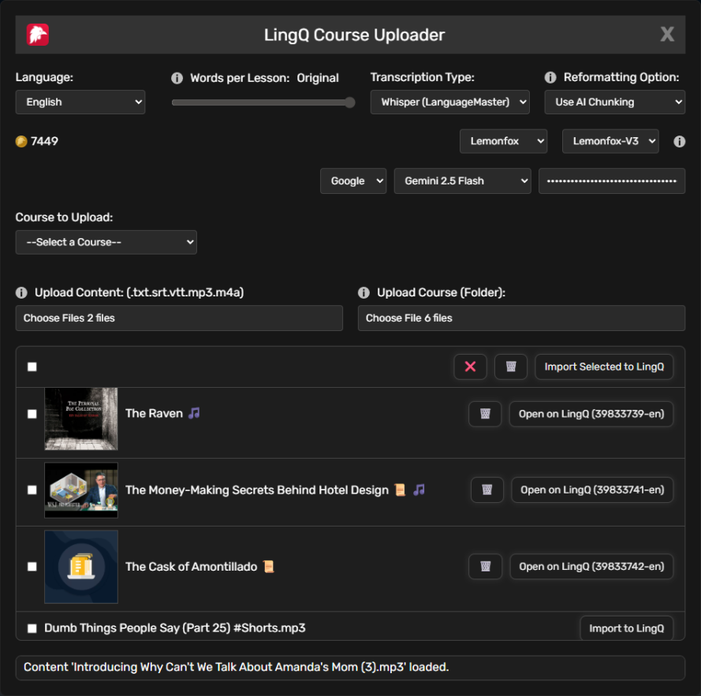Click the status message about Amanda's Mom mp3

pos(236,668)
